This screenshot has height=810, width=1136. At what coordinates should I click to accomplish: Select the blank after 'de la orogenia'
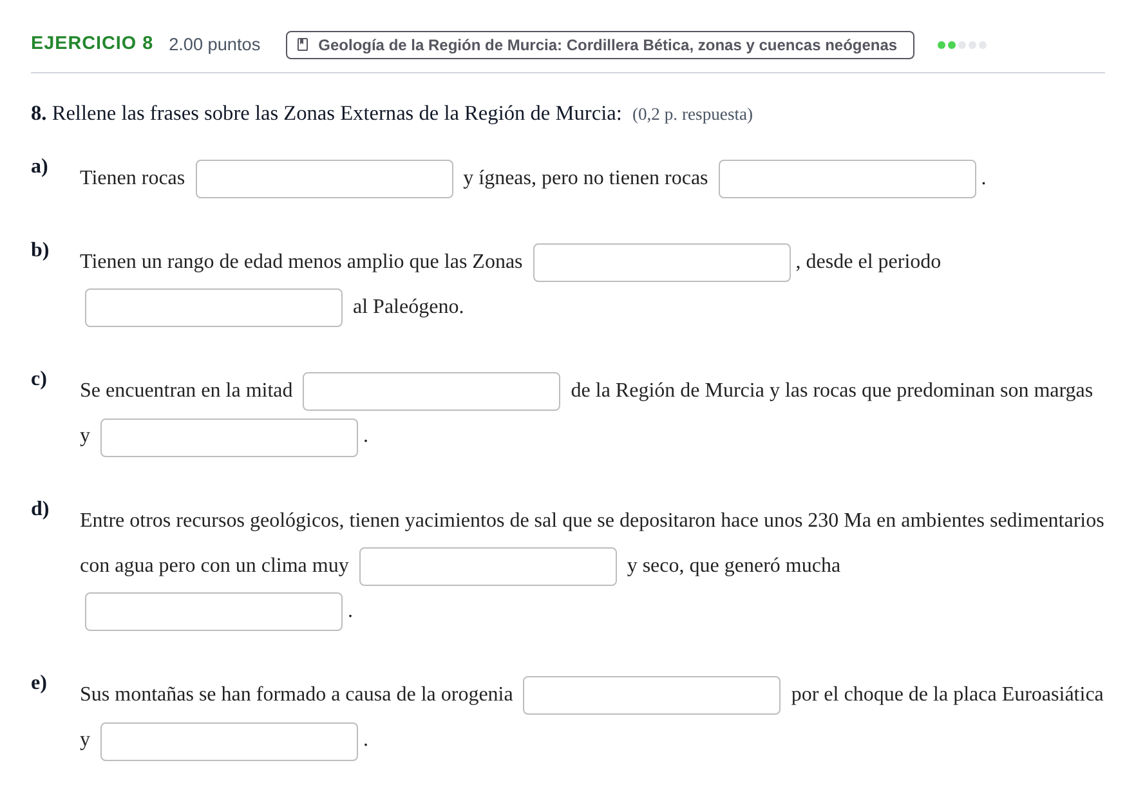point(652,695)
